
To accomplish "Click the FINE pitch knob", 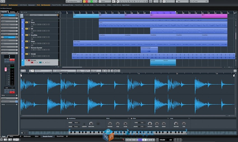I will pyautogui.click(x=118, y=124).
